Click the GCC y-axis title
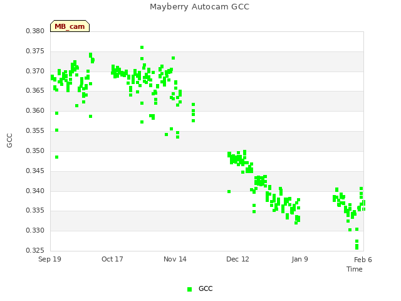Viewport: 401px width, 301px height. (x=9, y=140)
